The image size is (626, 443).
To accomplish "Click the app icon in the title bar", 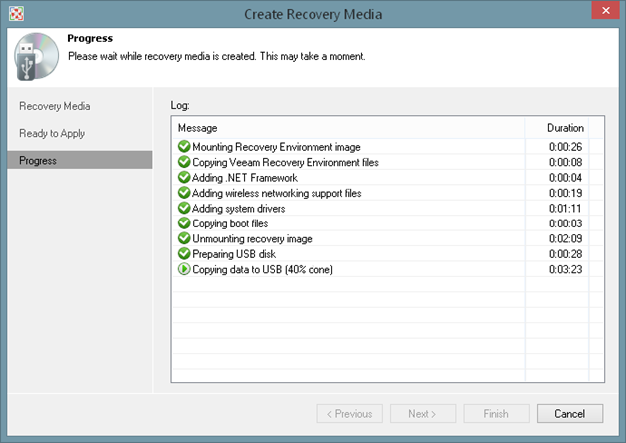I will point(15,13).
